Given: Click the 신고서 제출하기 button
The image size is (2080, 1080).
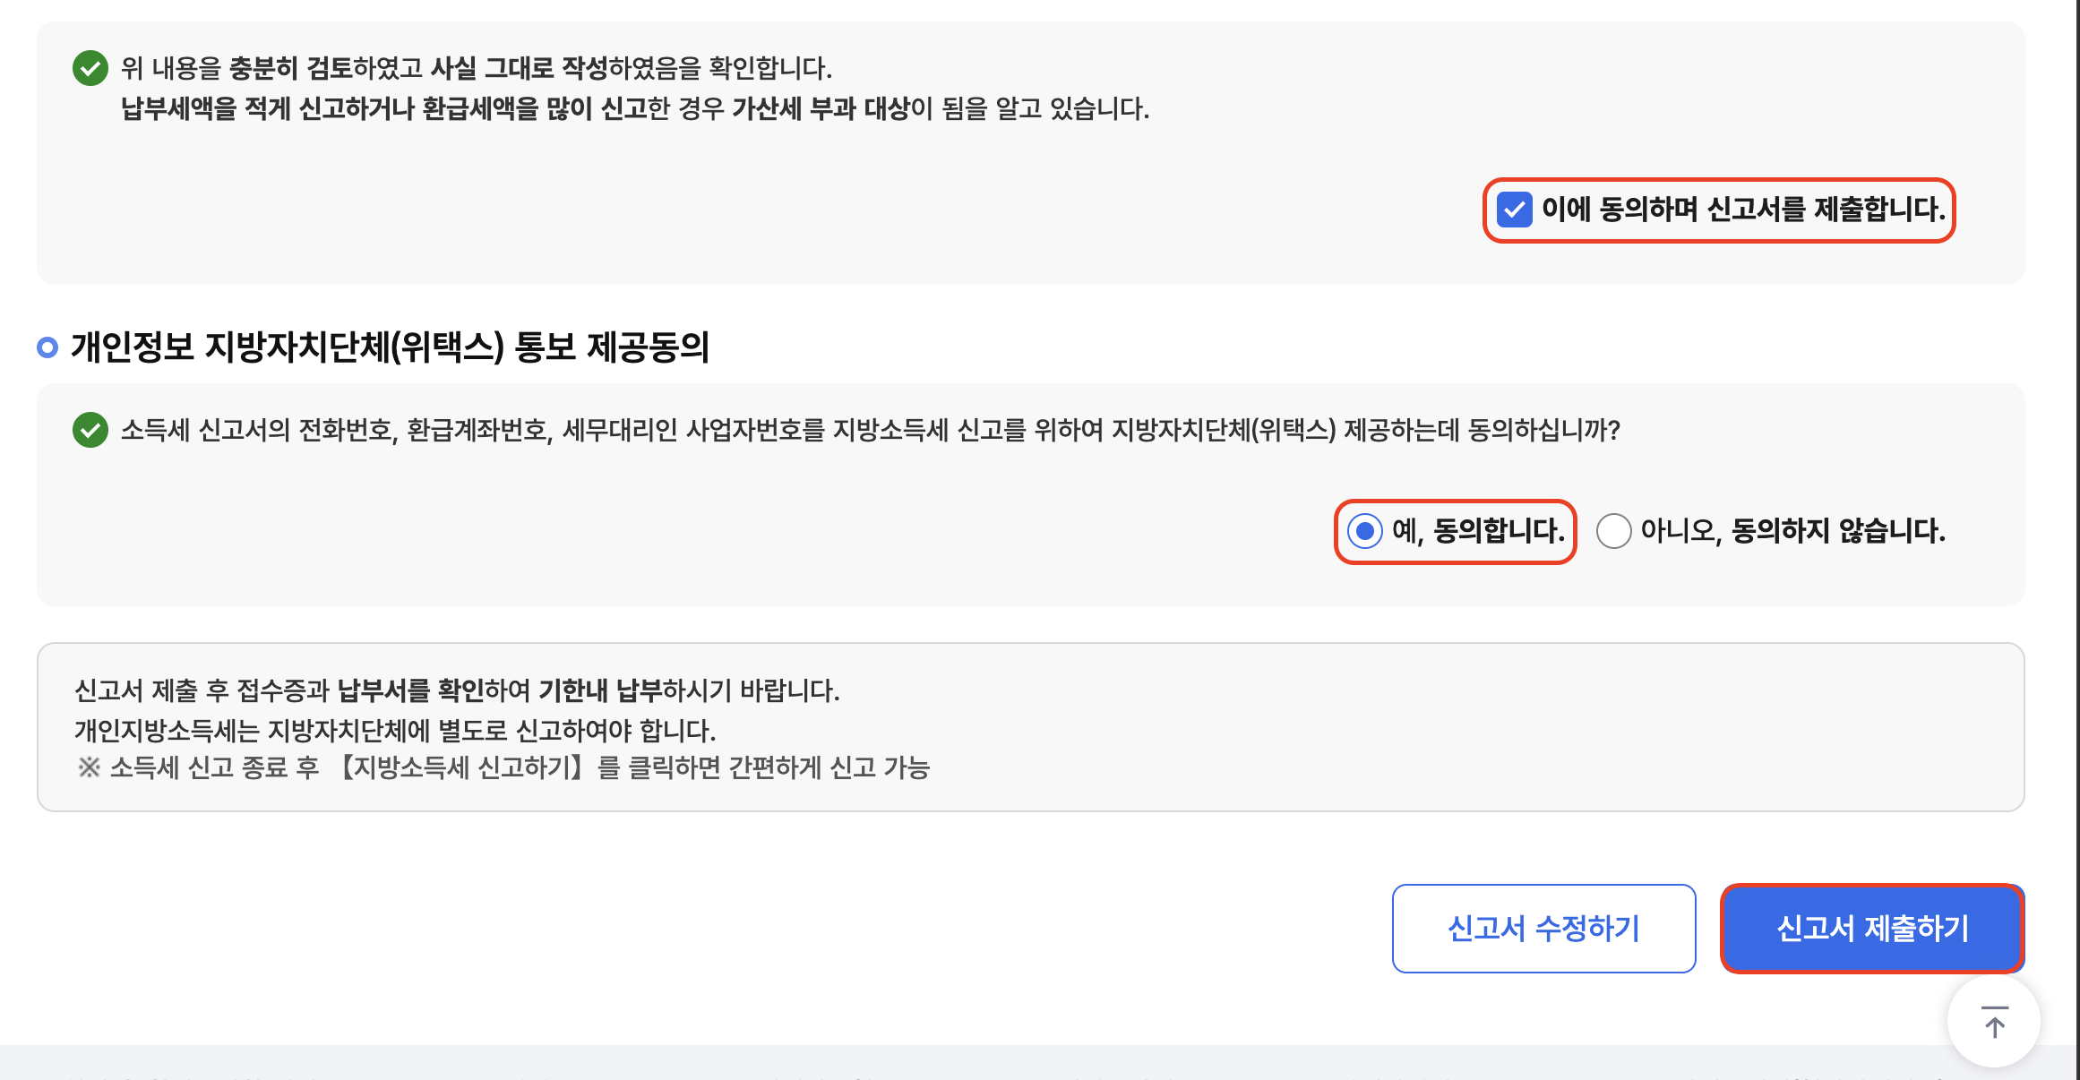Looking at the screenshot, I should point(1872,929).
